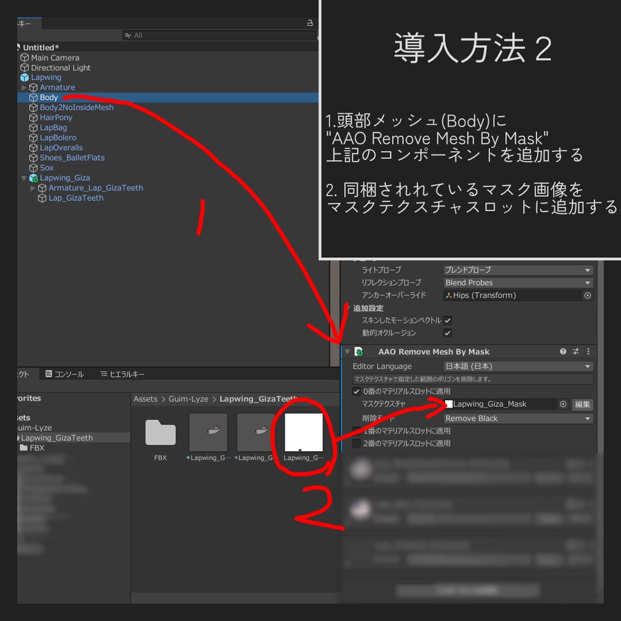The width and height of the screenshot is (621, 621).
Task: Click the 編集 button next to mask texture
Action: click(582, 404)
